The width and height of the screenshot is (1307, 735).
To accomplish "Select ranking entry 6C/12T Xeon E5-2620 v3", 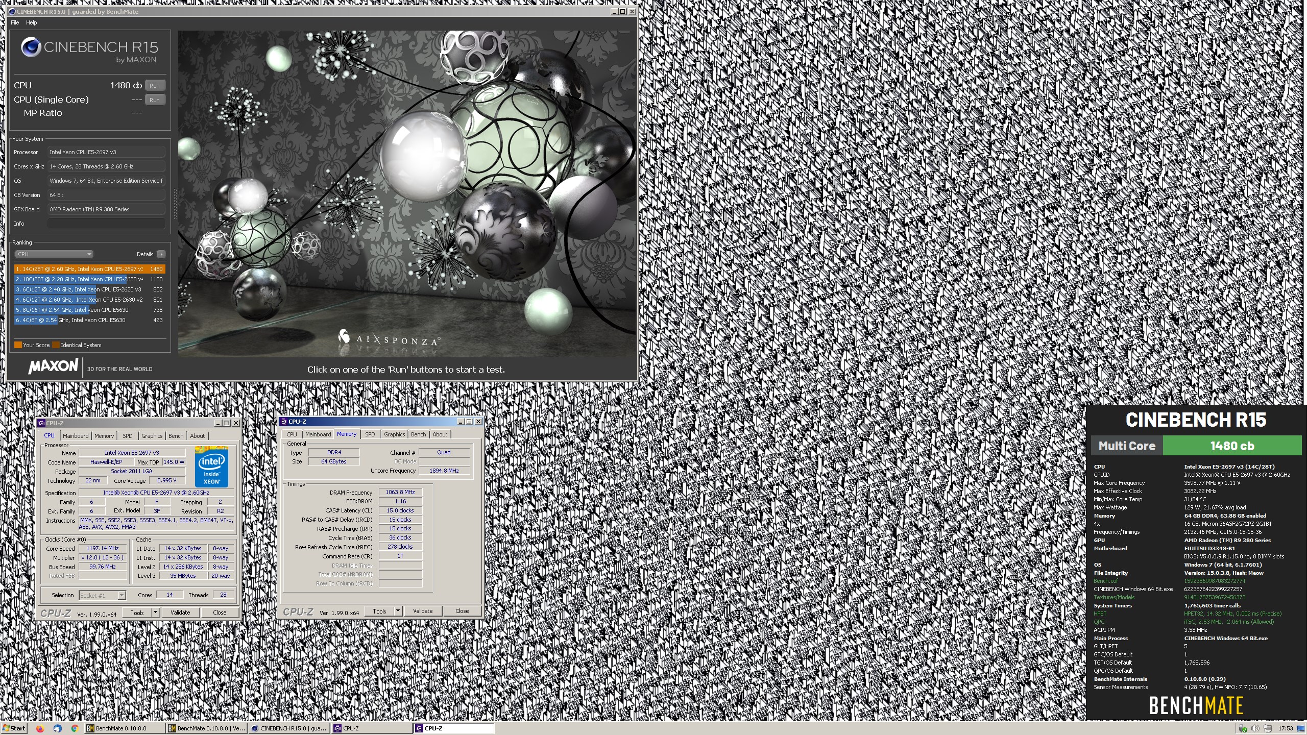I will click(90, 289).
